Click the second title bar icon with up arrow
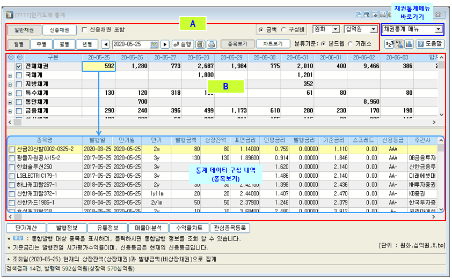This screenshot has width=452, height=279. 367,14
